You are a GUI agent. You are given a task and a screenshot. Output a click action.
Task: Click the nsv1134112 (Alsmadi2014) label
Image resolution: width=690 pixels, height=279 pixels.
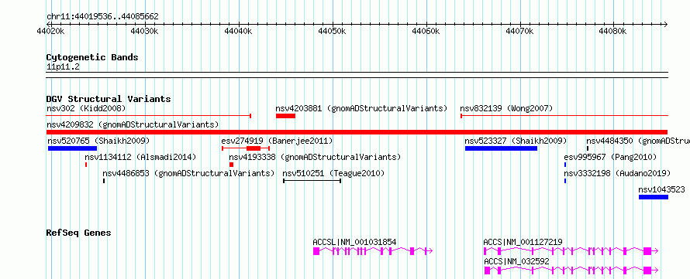pyautogui.click(x=140, y=157)
